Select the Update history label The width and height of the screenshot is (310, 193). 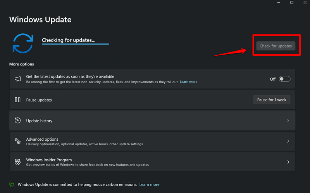tap(39, 121)
